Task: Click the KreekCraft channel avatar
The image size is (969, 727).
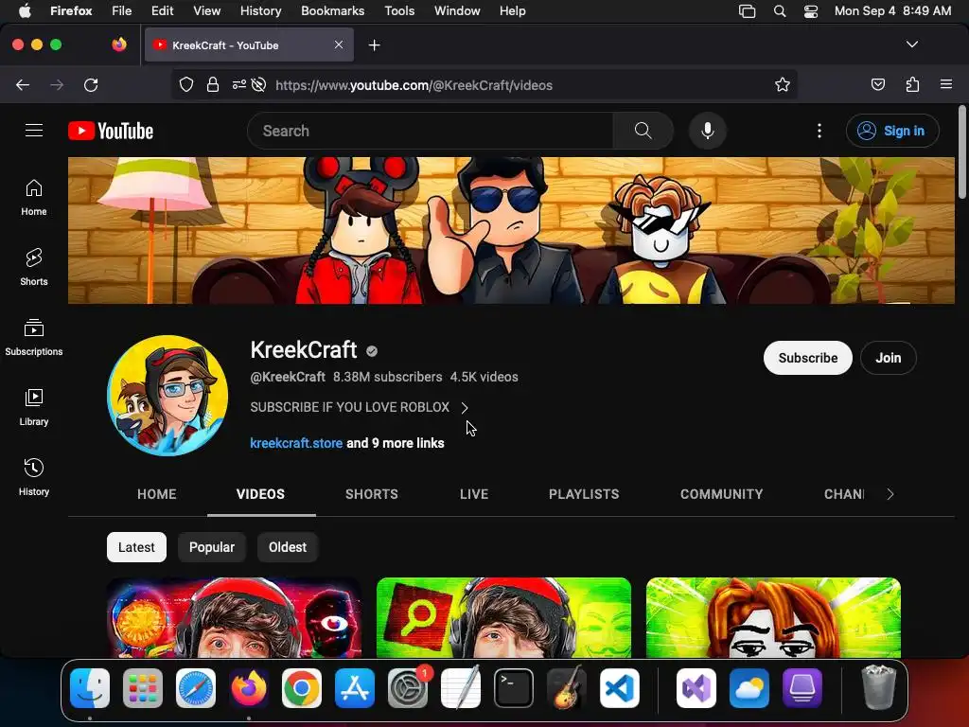Action: (167, 396)
